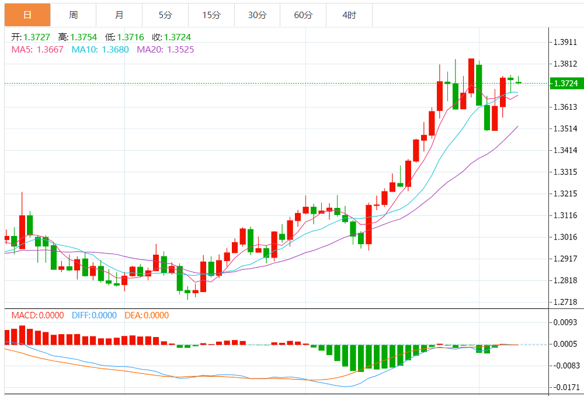Click the 高:1.3754 high price text
Screen dimensions: 584x396
78,37
